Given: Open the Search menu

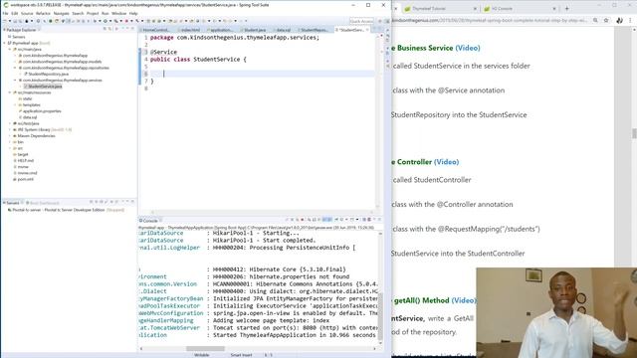Looking at the screenshot, I should tap(78, 13).
